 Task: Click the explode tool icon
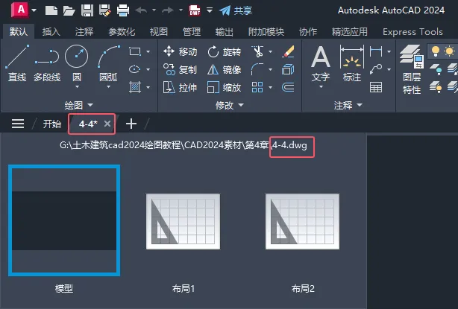(288, 69)
